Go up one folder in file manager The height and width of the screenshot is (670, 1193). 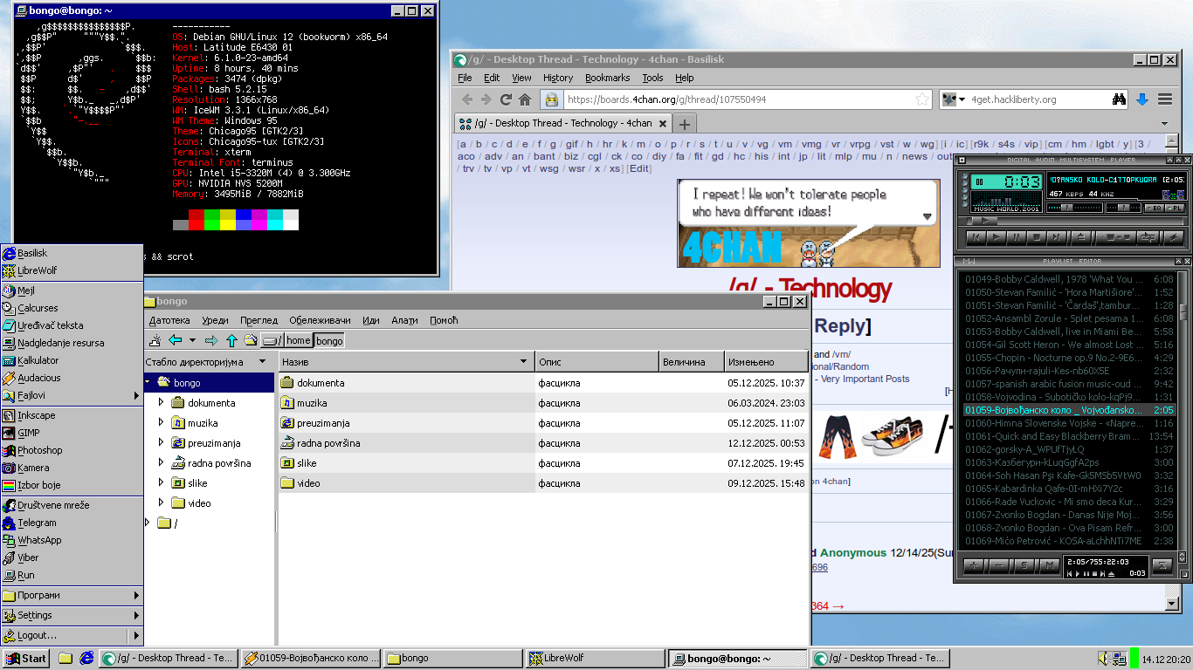point(231,340)
